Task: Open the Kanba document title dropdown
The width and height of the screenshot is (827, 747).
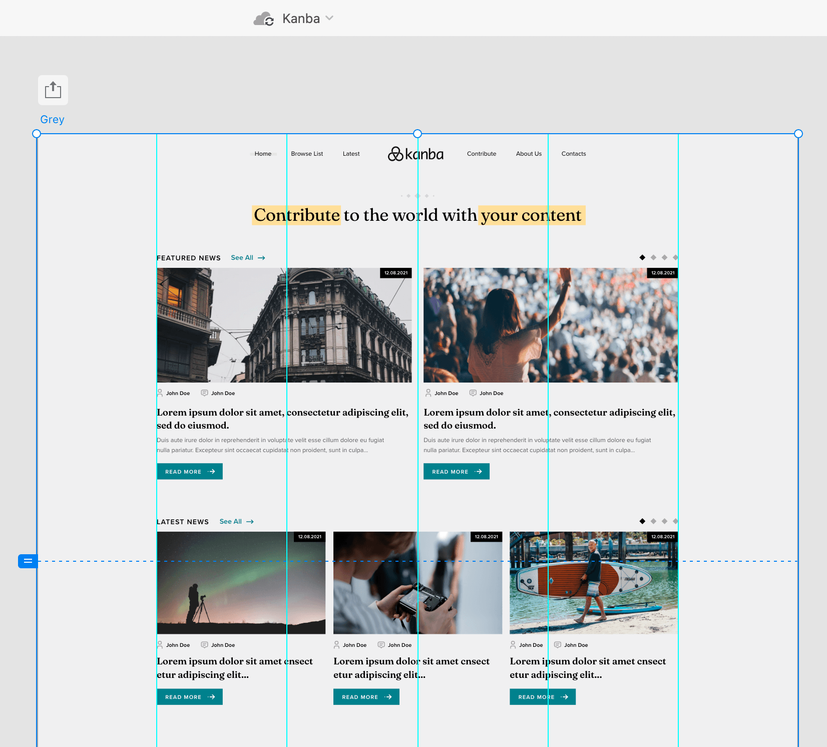Action: 329,18
